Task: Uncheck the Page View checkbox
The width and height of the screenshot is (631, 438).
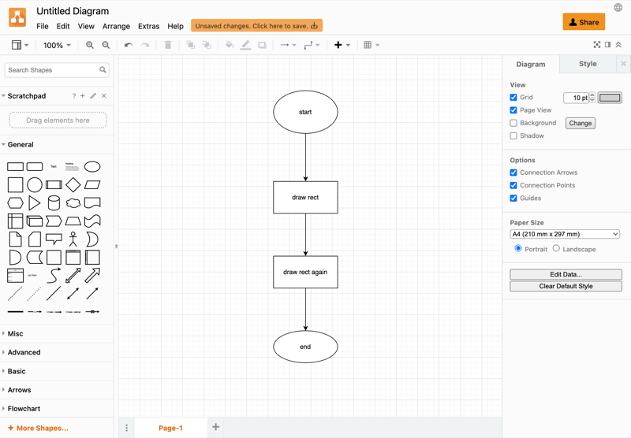Action: 513,110
